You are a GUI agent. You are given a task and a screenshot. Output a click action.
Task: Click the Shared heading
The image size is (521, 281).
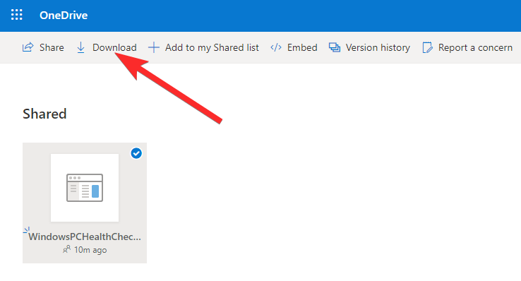tap(44, 114)
